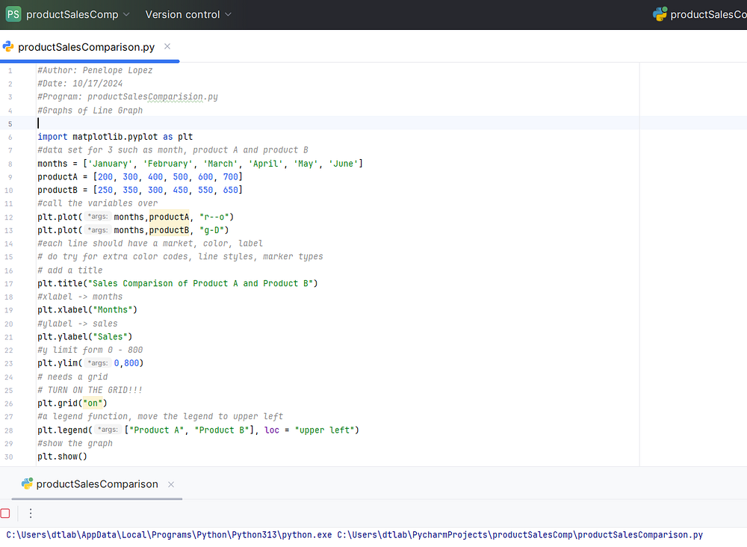This screenshot has width=747, height=547.
Task: Click the '#call the variables over' comment
Action: click(x=98, y=203)
